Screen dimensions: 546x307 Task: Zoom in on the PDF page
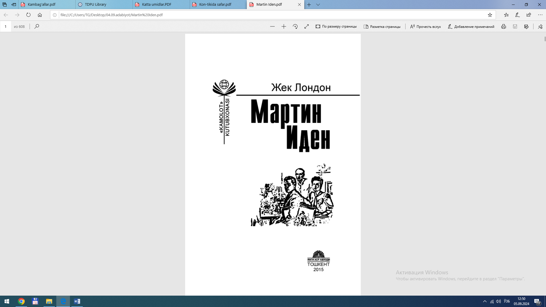(x=284, y=26)
